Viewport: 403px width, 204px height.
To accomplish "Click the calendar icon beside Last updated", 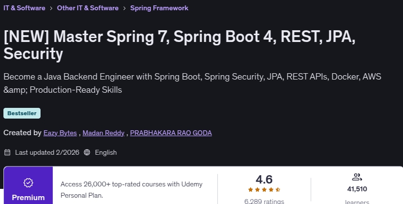I will coord(7,152).
